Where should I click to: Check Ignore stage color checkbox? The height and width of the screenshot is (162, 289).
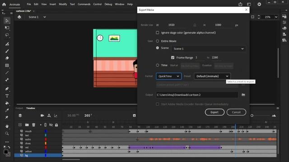pyautogui.click(x=158, y=32)
